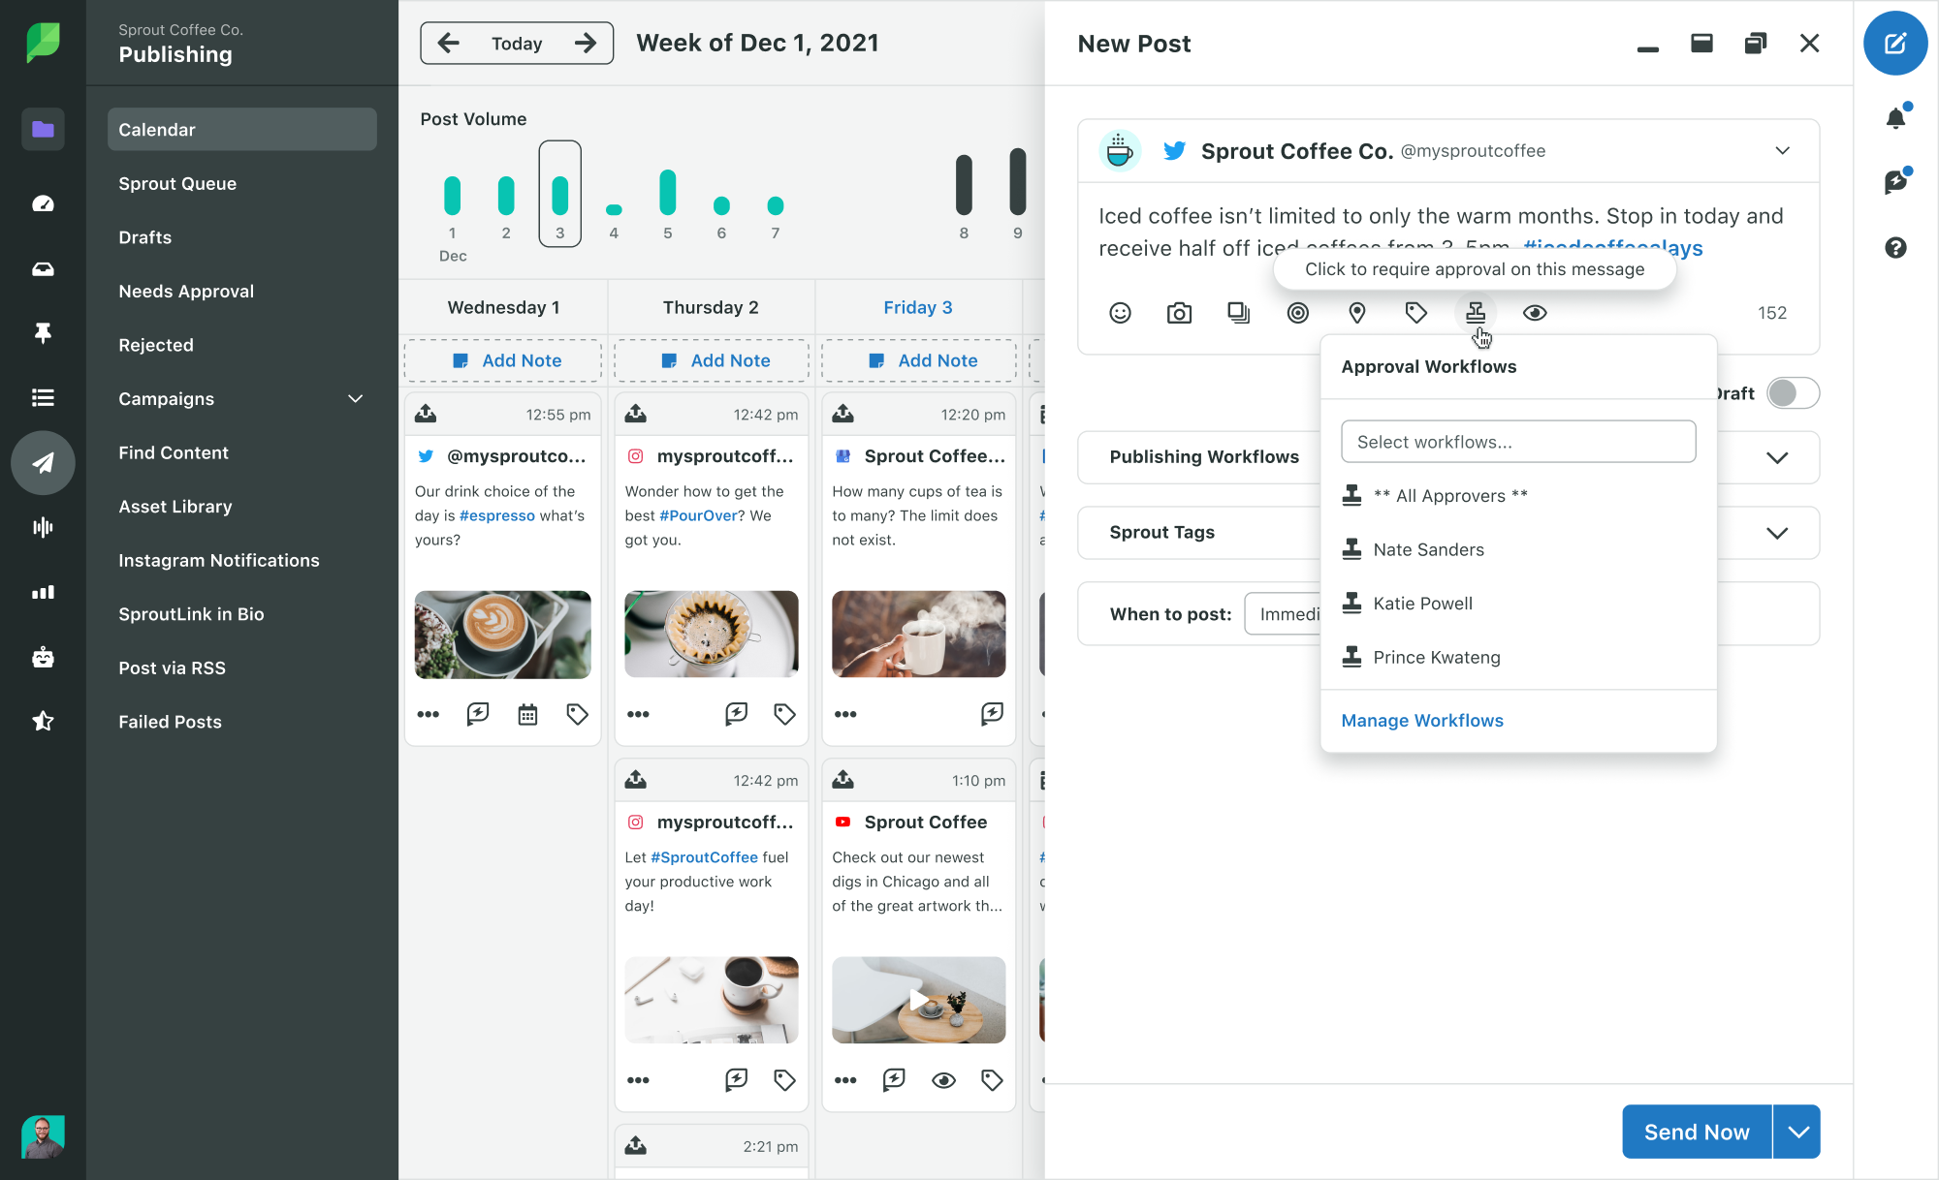
Task: Click Send Now button
Action: click(x=1694, y=1132)
